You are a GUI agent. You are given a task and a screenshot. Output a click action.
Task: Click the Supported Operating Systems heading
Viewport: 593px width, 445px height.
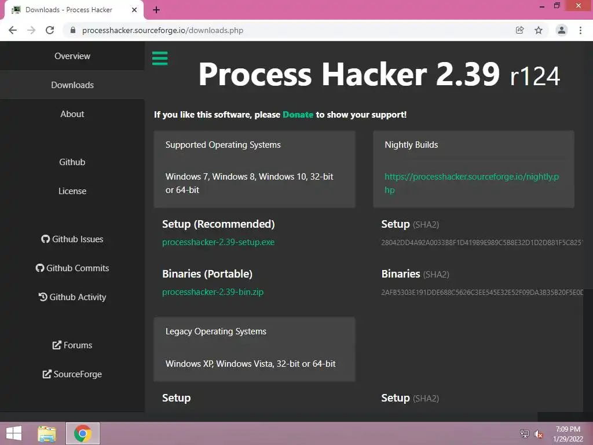click(x=223, y=145)
